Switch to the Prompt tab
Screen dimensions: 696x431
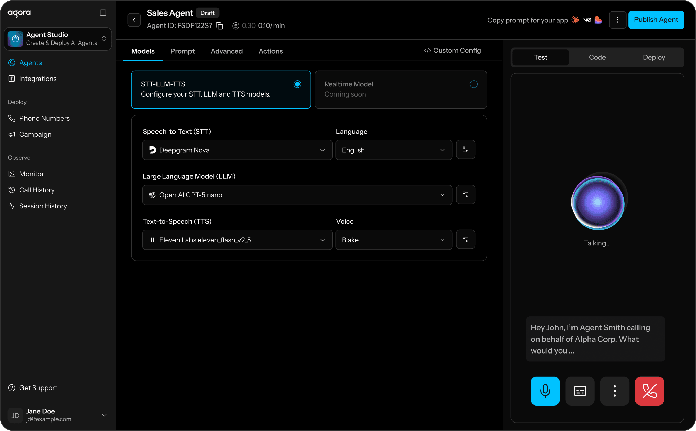(182, 51)
